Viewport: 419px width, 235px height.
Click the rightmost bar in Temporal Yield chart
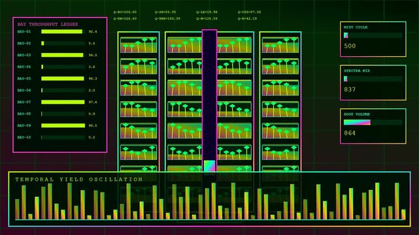pos(403,215)
